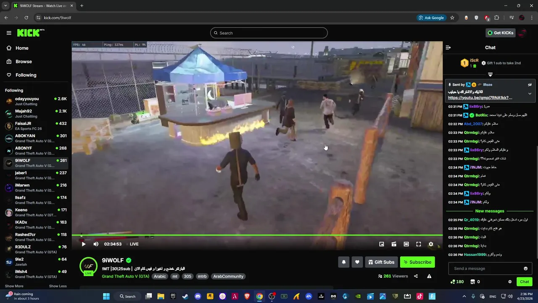Open Windows Start menu
Screen dimensions: 538x303
coord(106,296)
